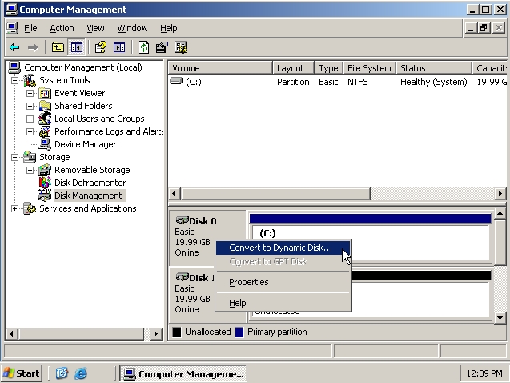The height and width of the screenshot is (383, 510).
Task: Select the Device Manager tree item
Action: 85,144
